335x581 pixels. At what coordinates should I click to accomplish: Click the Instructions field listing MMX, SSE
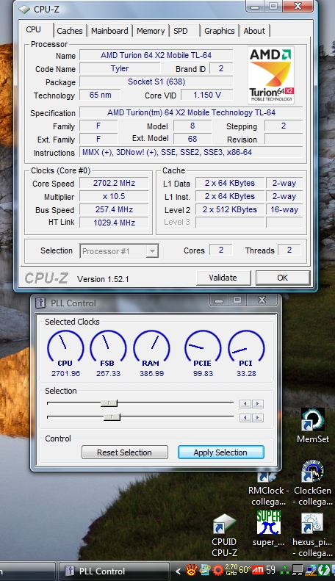[x=191, y=152]
